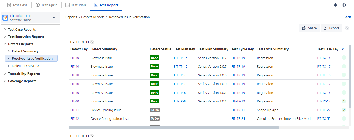Click the Defect Key column header
This screenshot has height=140, width=354.
coord(79,49)
